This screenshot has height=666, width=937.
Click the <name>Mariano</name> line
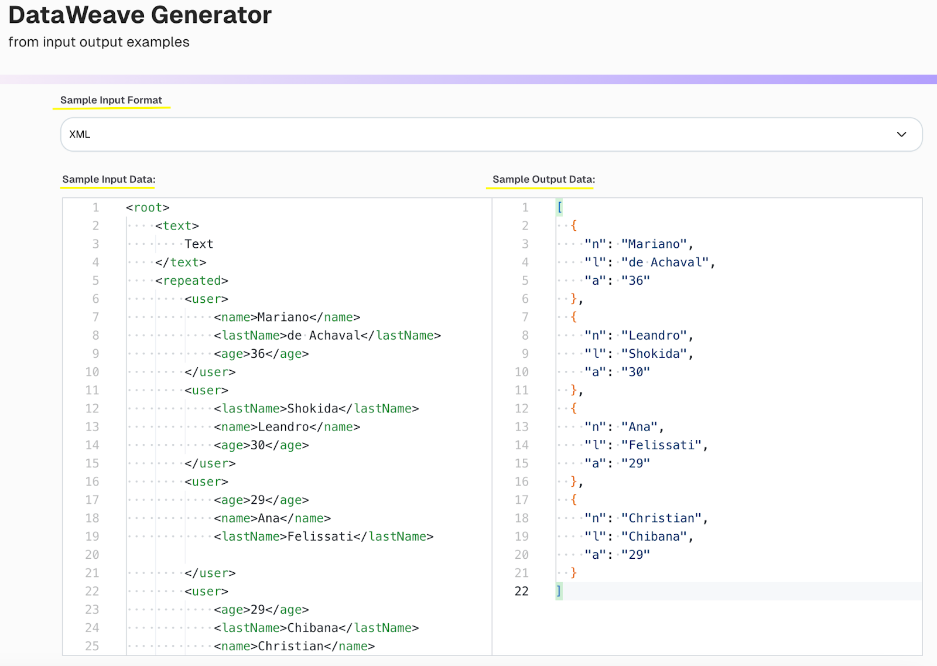(x=287, y=317)
